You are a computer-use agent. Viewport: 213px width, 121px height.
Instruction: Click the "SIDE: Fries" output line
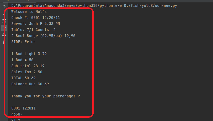[23, 42]
